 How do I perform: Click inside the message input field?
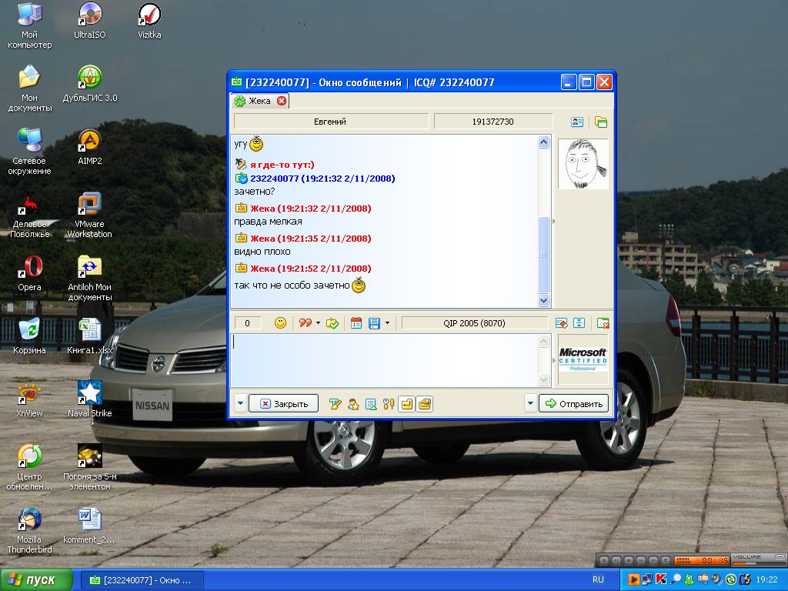click(x=385, y=359)
